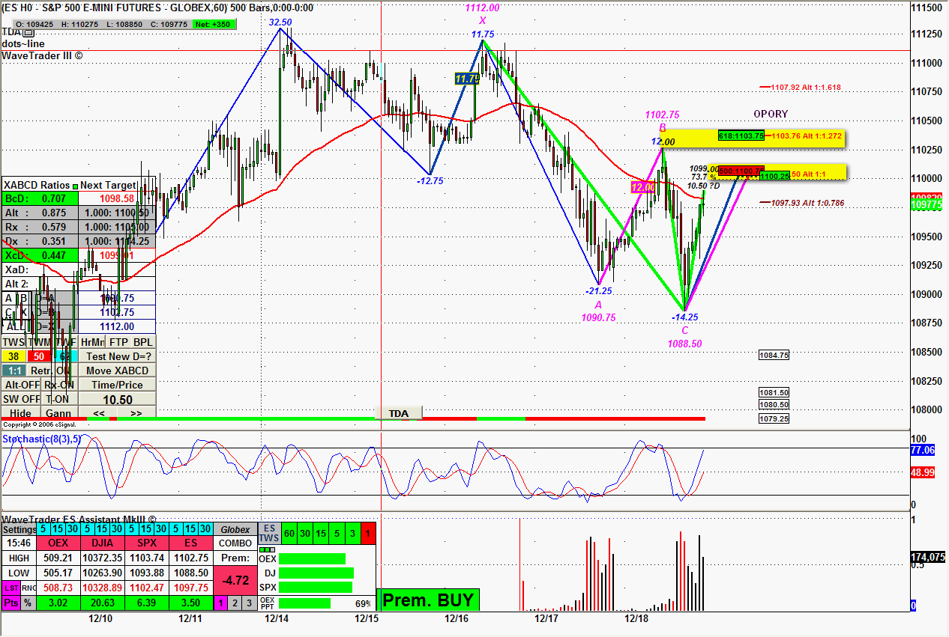Viewport: 949px width, 637px height.
Task: Click the yellow 38 retracement swatch
Action: click(13, 356)
